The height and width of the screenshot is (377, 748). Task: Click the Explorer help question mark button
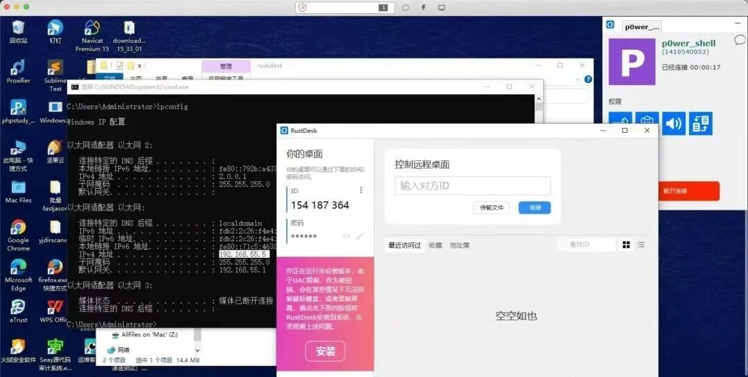click(x=588, y=79)
